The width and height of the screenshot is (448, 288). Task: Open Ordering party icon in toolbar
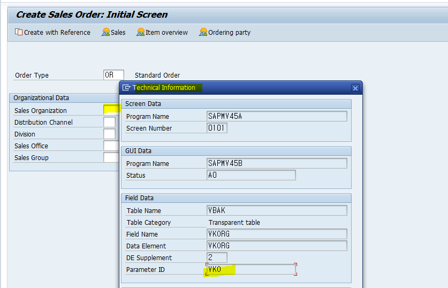tap(203, 32)
